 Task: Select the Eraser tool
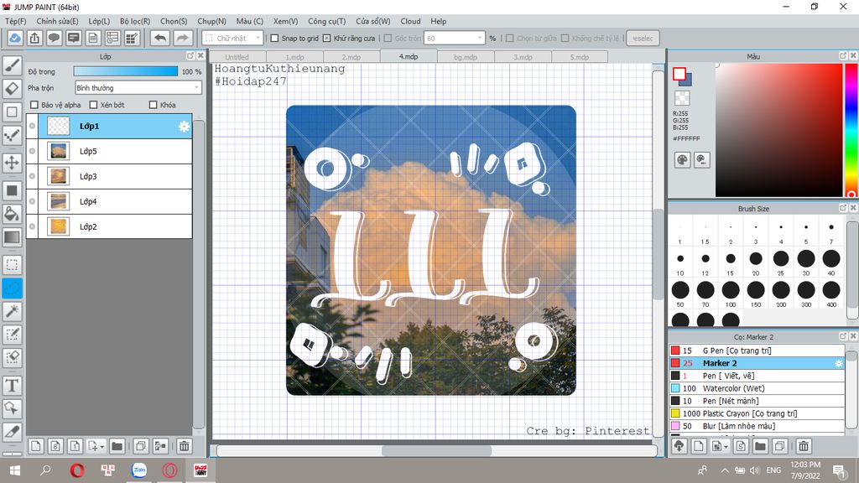[12, 89]
